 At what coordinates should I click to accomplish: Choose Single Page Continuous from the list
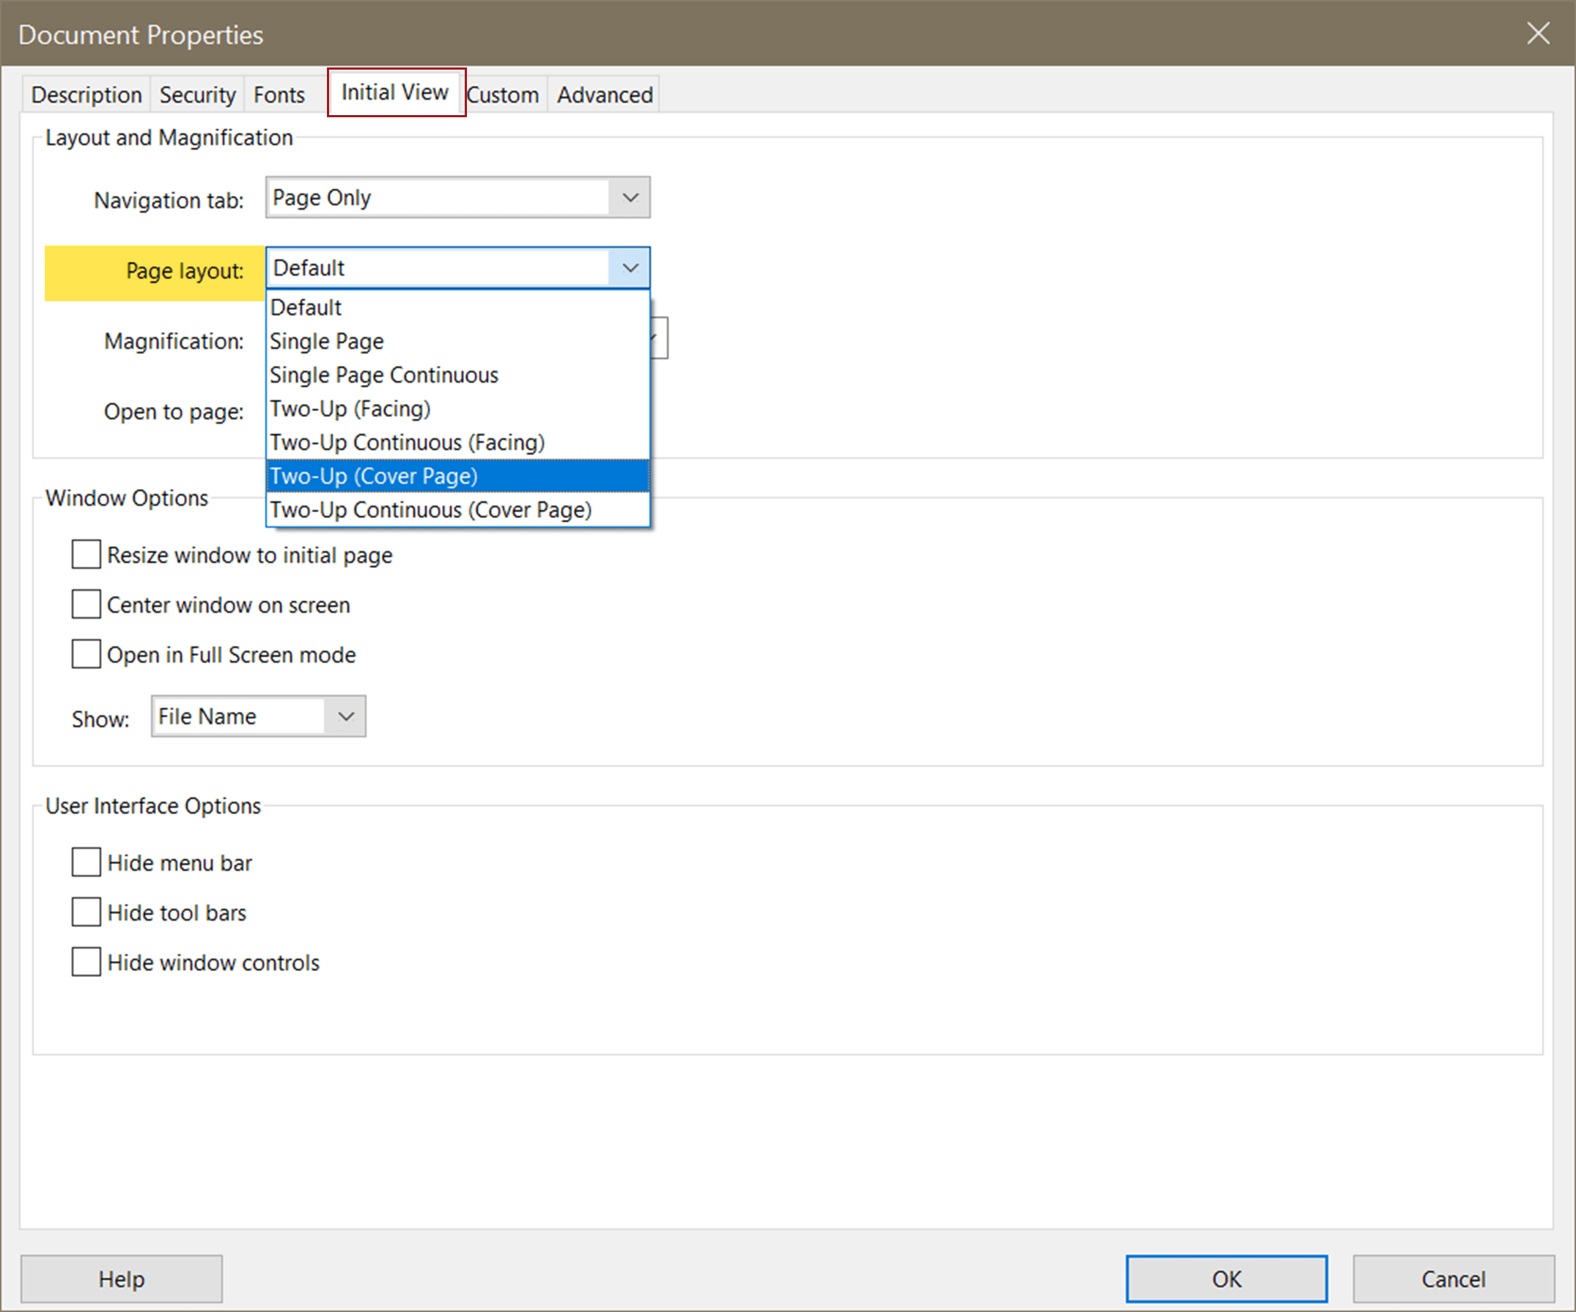pos(383,374)
